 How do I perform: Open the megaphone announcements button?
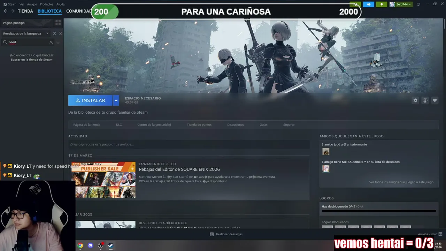pyautogui.click(x=368, y=4)
